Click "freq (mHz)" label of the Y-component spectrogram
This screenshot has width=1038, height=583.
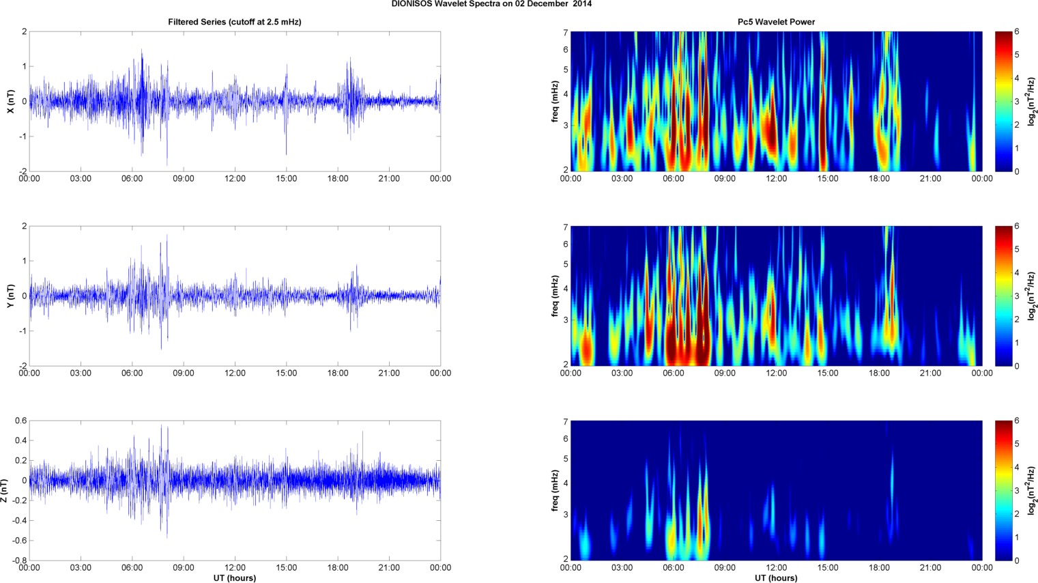pyautogui.click(x=556, y=296)
